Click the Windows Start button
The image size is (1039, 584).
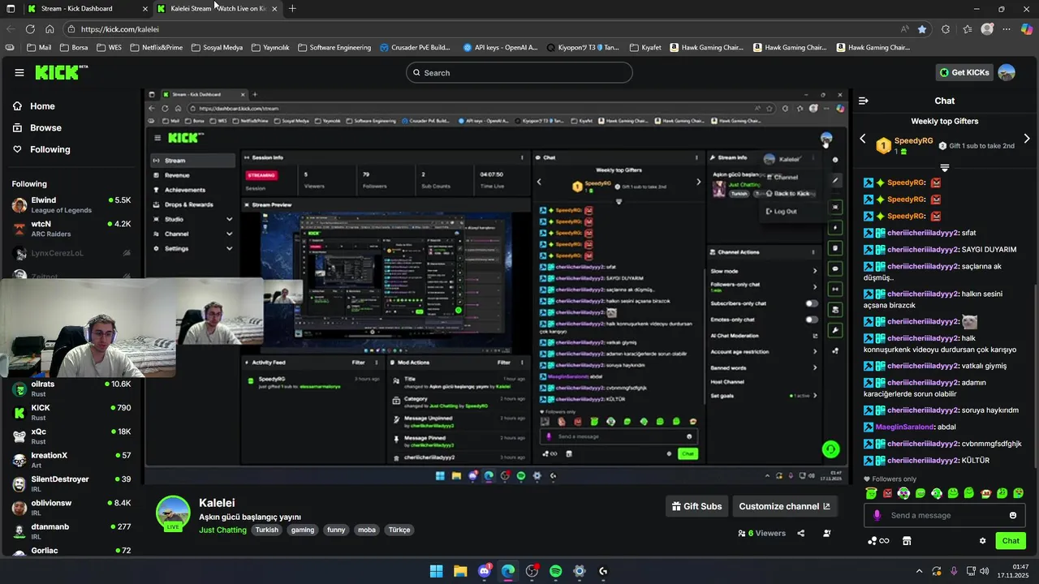436,571
